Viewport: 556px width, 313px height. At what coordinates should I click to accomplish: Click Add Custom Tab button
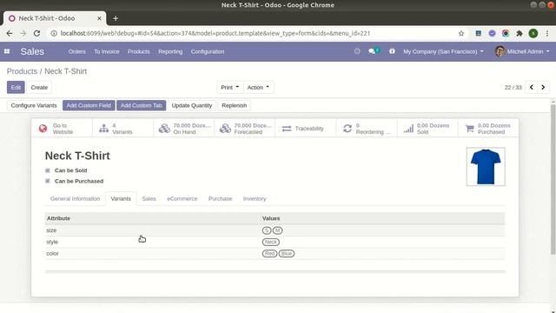pos(141,105)
